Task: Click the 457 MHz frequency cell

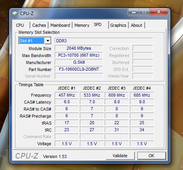Action: [67, 95]
